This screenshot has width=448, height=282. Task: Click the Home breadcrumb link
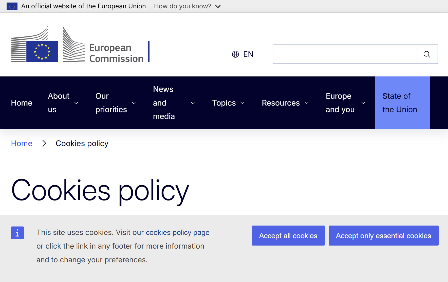(22, 144)
